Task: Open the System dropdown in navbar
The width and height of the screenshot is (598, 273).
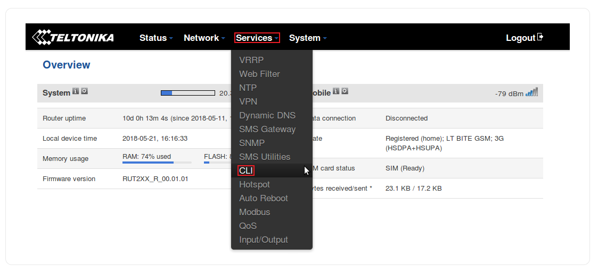Action: (307, 38)
